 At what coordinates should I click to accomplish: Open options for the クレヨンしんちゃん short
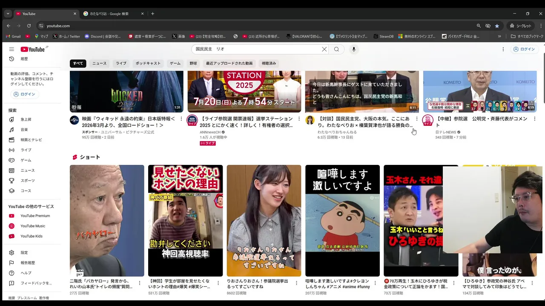coord(375,283)
